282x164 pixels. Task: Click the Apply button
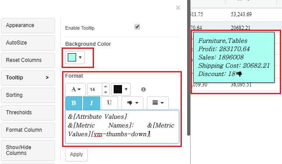click(77, 154)
